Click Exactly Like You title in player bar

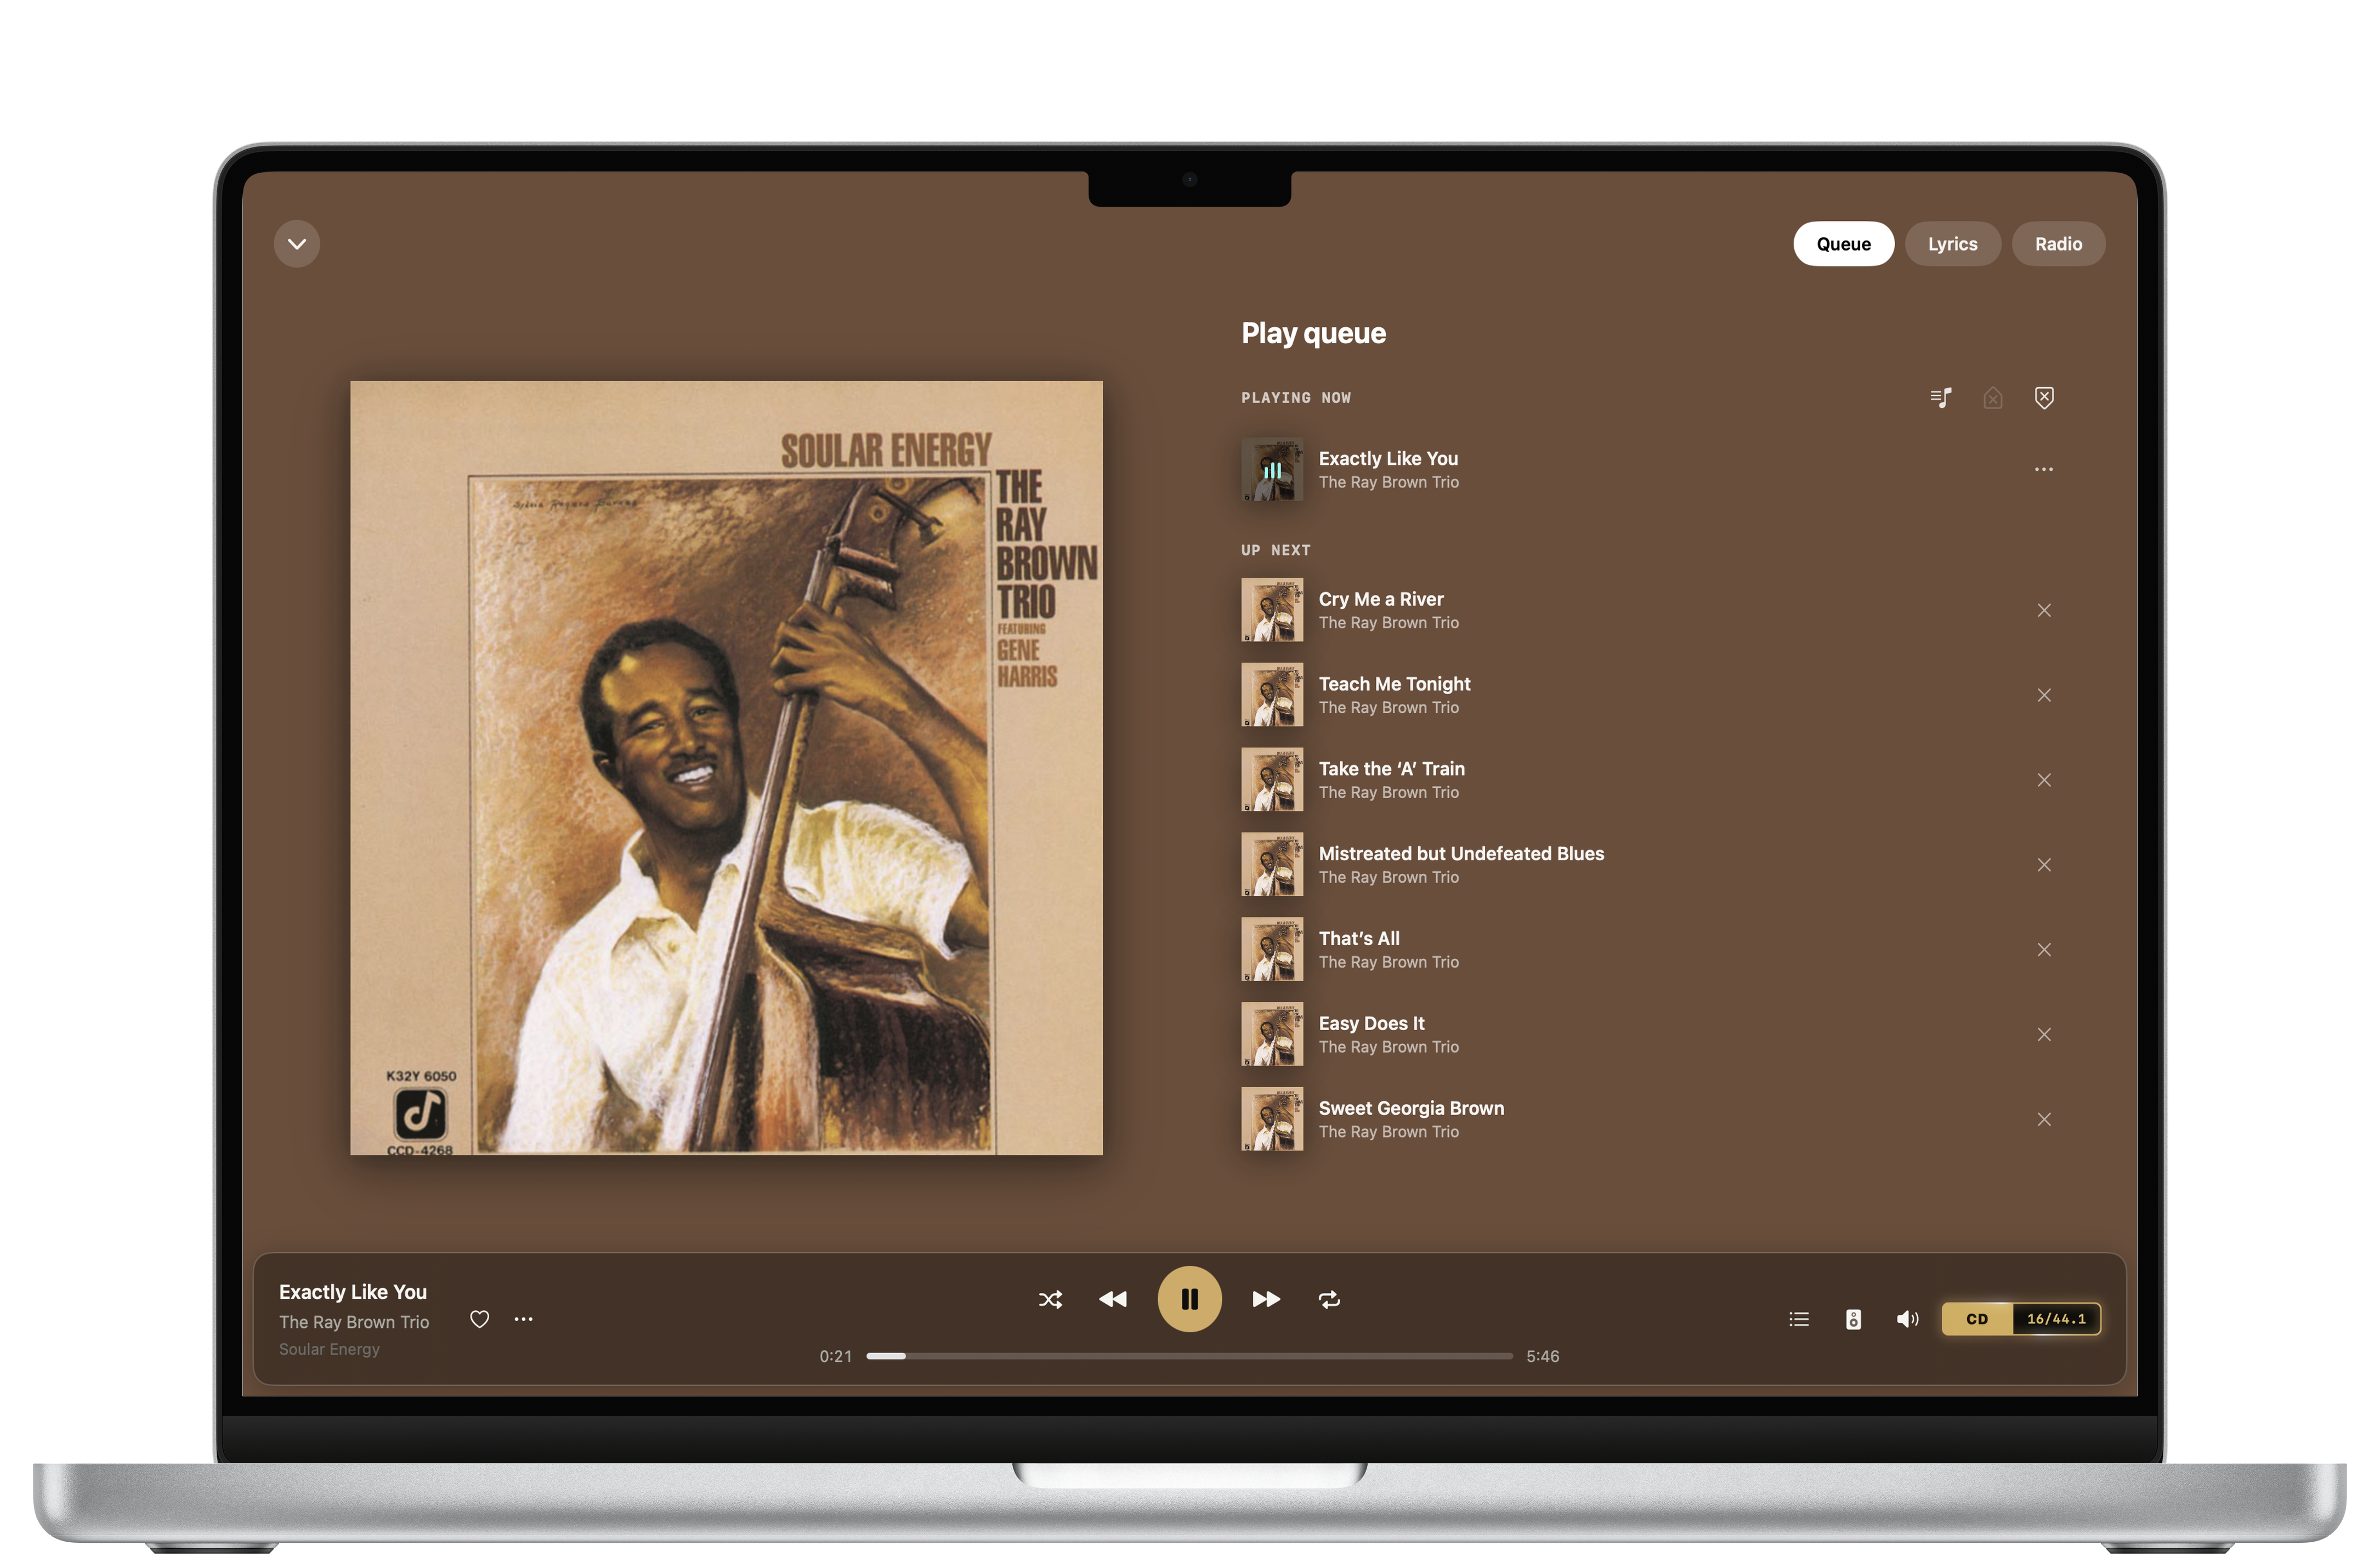click(353, 1292)
